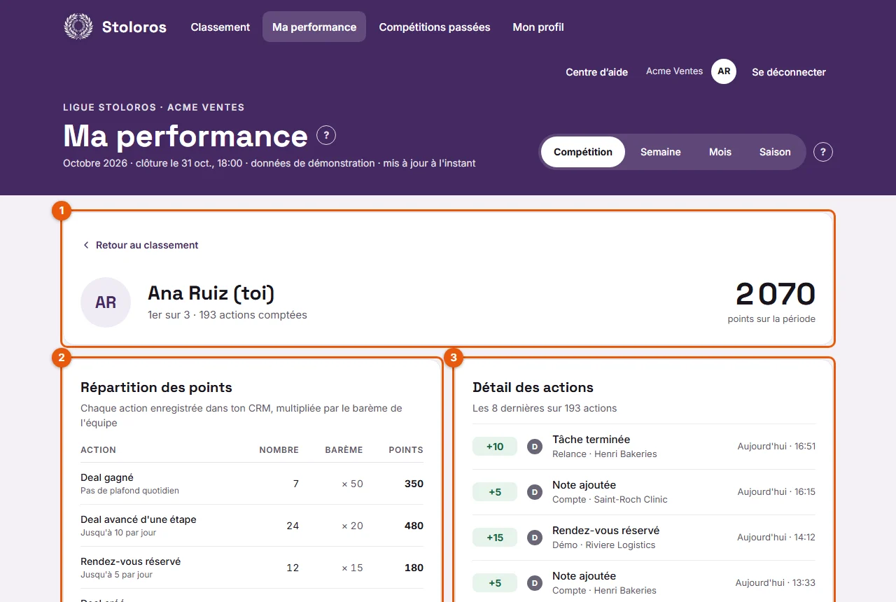Click the D badge on Saint-Roch Clinic row
The image size is (896, 602).
[x=535, y=492]
